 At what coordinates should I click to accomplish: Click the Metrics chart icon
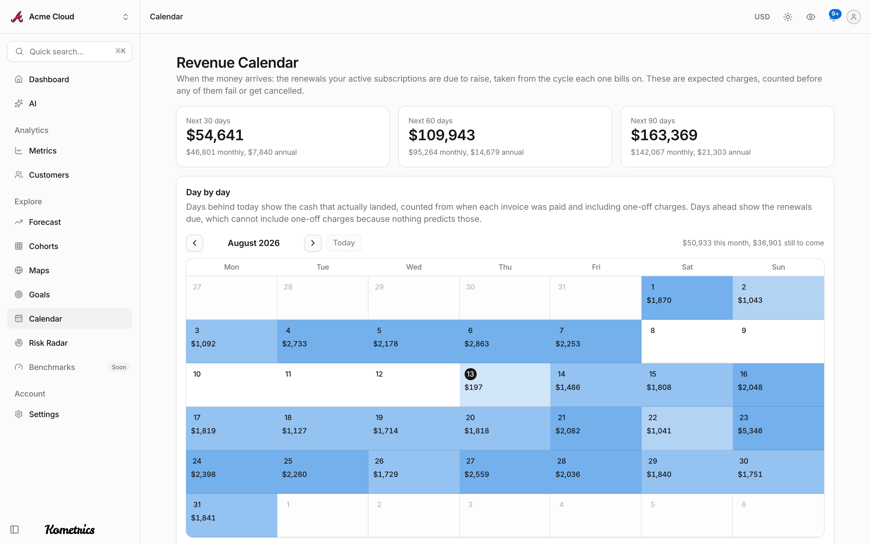(x=19, y=151)
